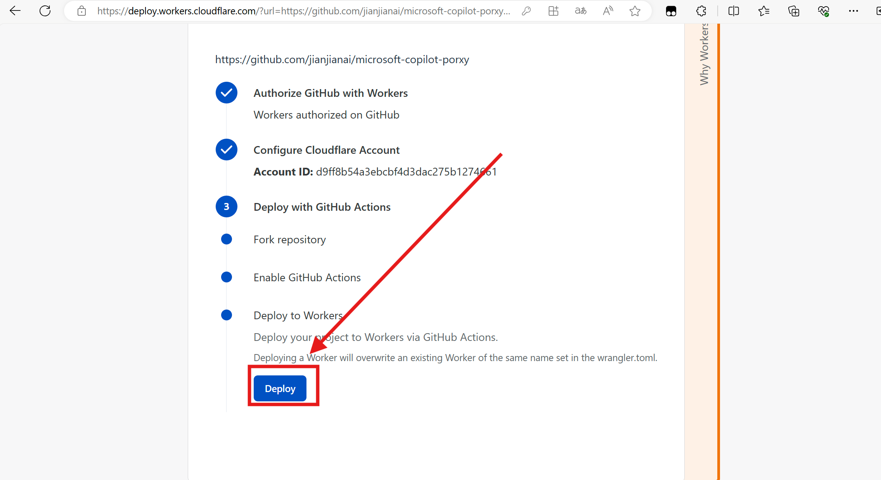Image resolution: width=881 pixels, height=480 pixels.
Task: Expand the Why Workers side tab
Action: click(704, 54)
